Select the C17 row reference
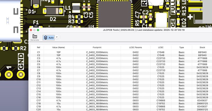212x111 pixels. pyautogui.click(x=38, y=100)
